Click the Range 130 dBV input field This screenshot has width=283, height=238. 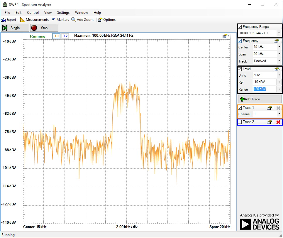264,89
